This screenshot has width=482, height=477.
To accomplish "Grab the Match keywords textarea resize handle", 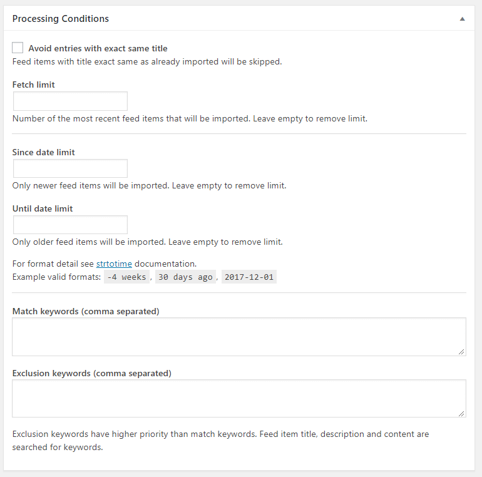I will [x=462, y=352].
